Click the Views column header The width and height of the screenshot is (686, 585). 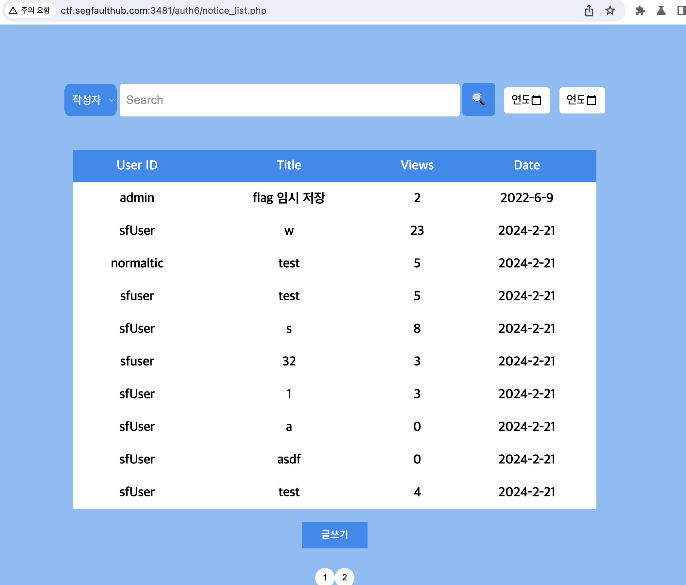[x=417, y=165]
